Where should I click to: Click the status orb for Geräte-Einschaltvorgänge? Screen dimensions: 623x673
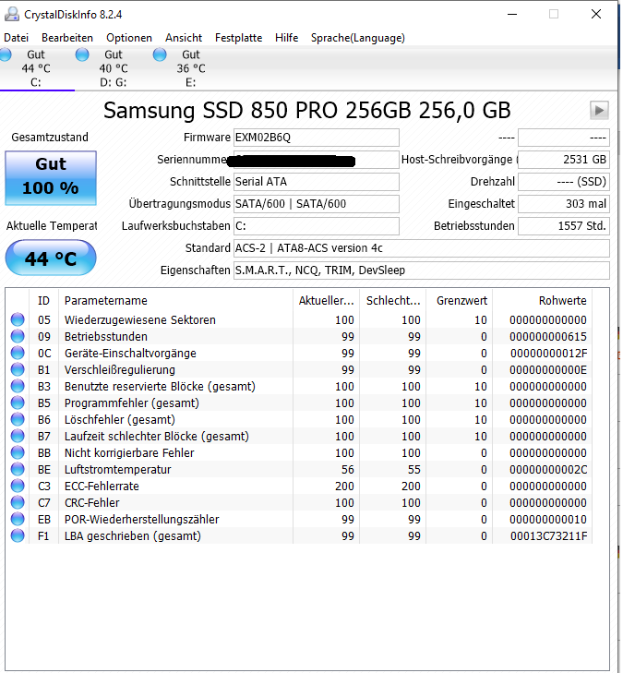(x=18, y=353)
